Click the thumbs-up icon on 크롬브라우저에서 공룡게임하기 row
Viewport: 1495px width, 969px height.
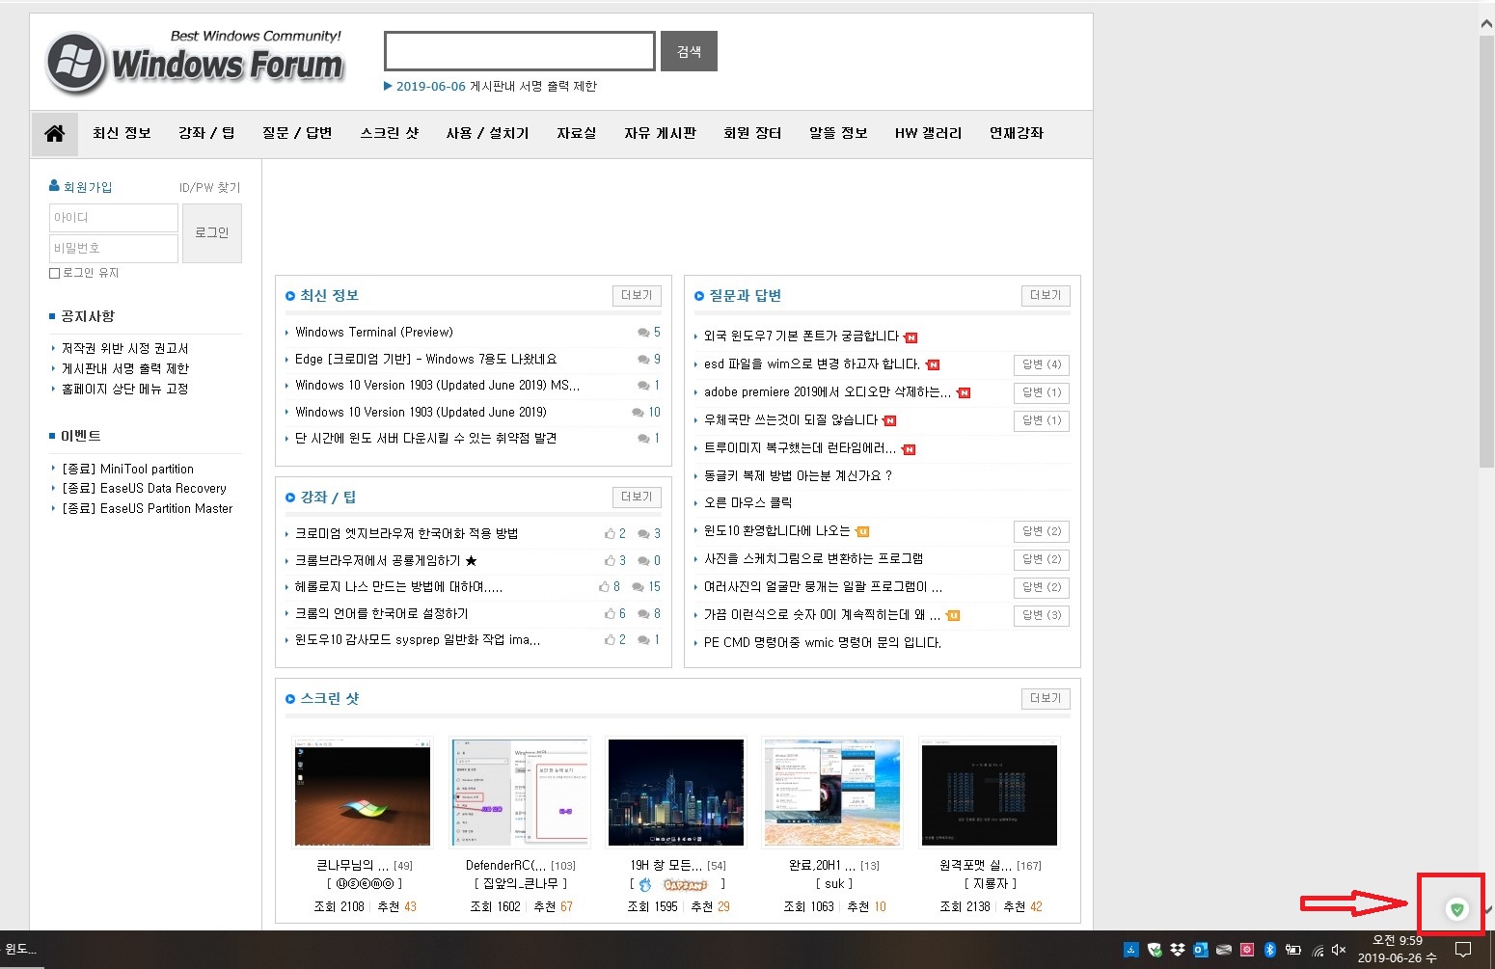pyautogui.click(x=610, y=560)
